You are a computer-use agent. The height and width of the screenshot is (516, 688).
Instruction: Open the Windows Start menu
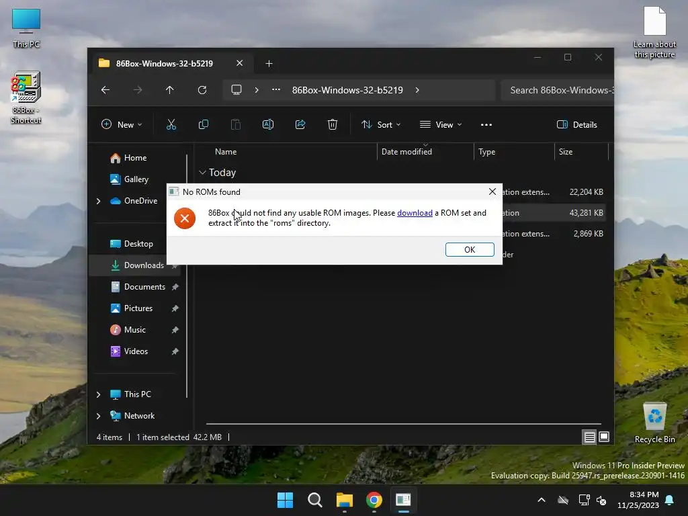(x=285, y=500)
